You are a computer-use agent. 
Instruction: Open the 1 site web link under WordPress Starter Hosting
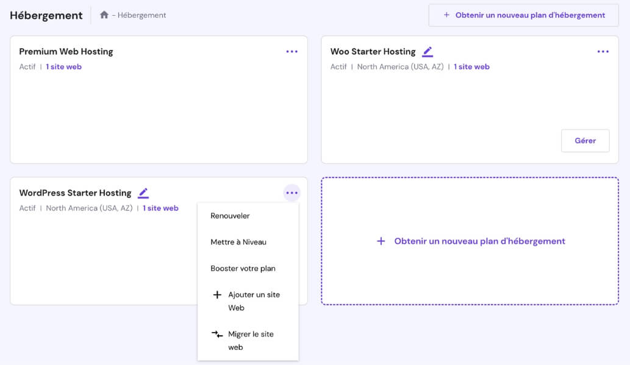coord(160,208)
